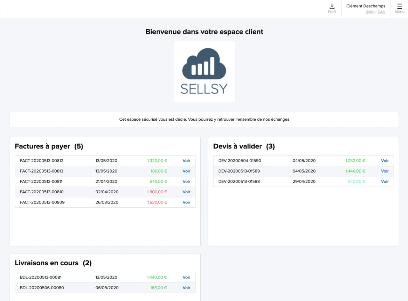The width and height of the screenshot is (408, 301).
Task: View invoice FACT-20200513-00812
Action: [x=186, y=161]
